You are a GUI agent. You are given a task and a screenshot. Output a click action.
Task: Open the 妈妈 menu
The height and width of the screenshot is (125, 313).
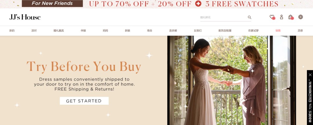pyautogui.click(x=105, y=31)
